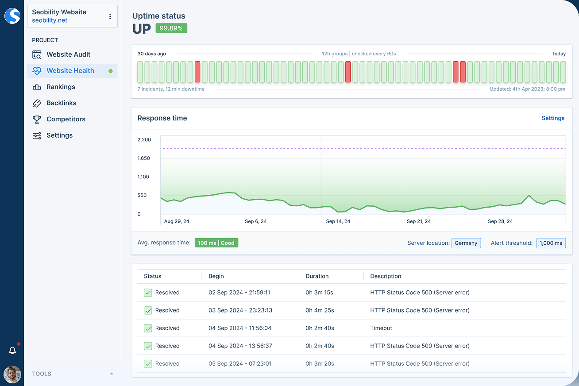Screen dimensions: 579x386
Task: Click the 190 ms Good response badge
Action: pos(216,243)
